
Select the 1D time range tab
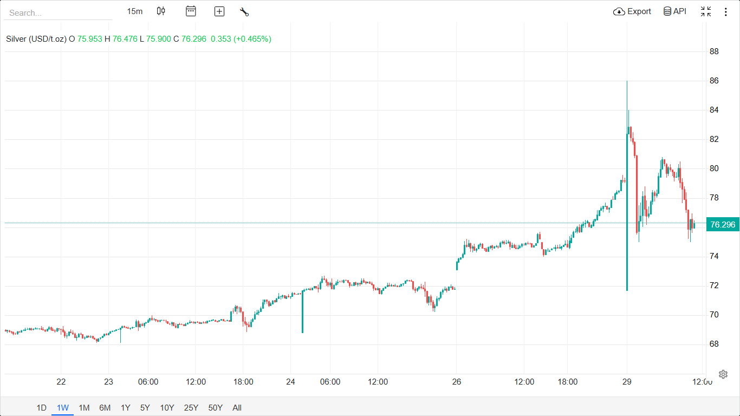[x=42, y=408]
